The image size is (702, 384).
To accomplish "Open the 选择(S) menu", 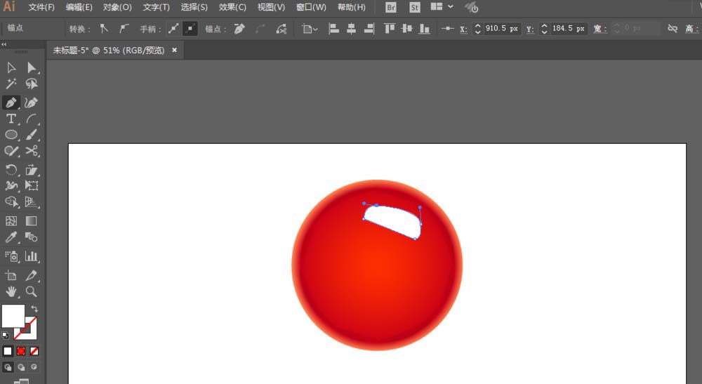I will point(194,7).
